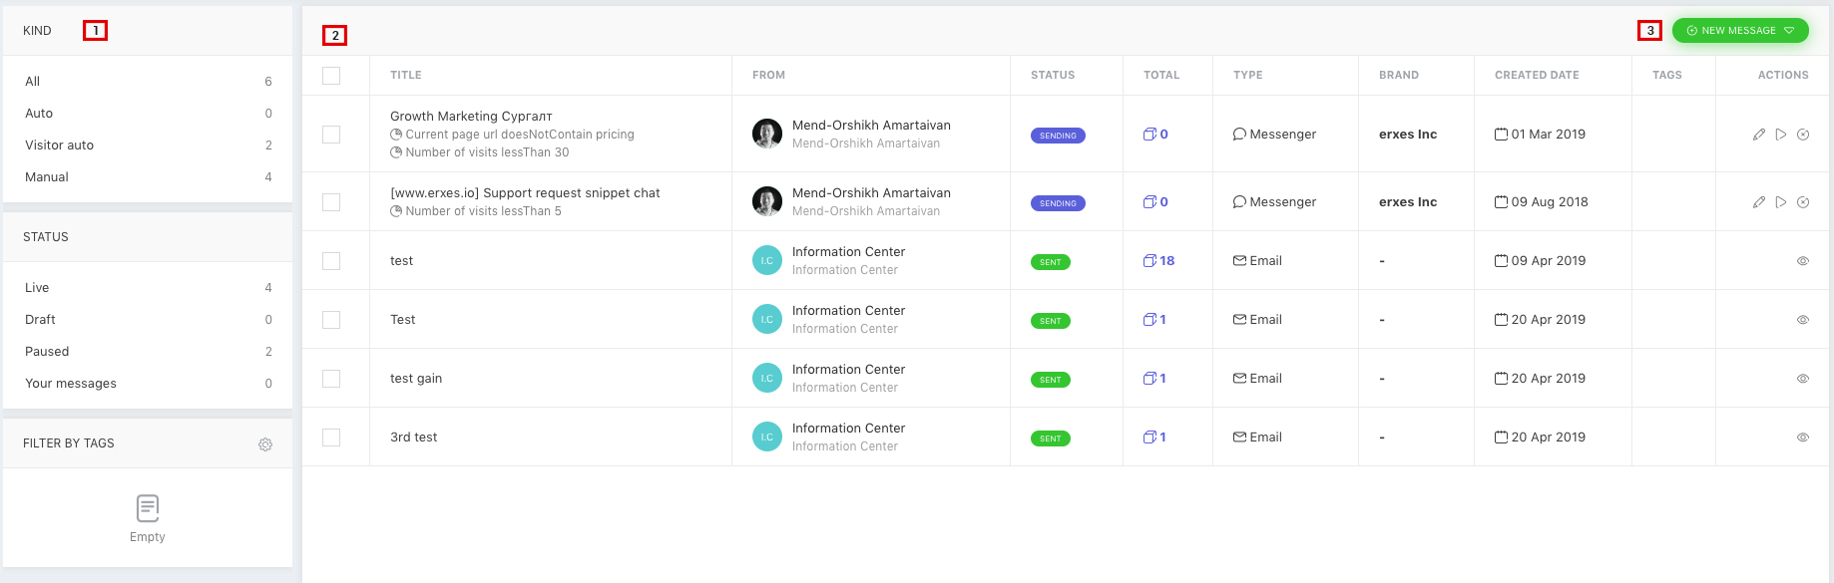Tick the checkbox for 'Test' row
1834x583 pixels.
tap(331, 320)
